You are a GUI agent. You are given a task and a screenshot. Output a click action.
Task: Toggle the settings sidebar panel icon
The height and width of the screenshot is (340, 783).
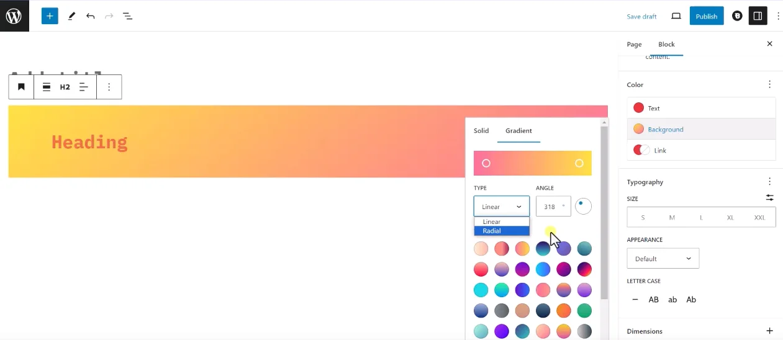(x=757, y=16)
